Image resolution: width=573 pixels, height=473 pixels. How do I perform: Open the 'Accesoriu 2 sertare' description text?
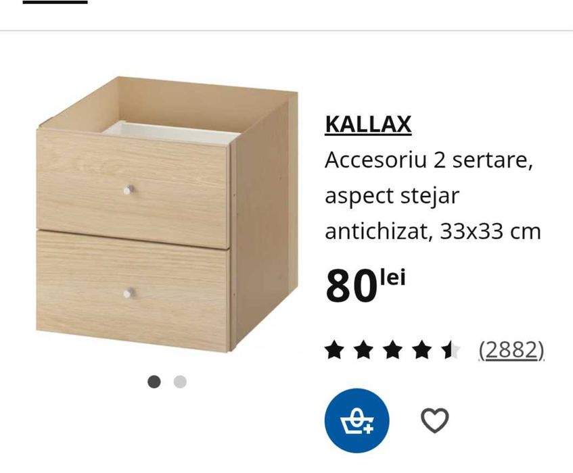[x=428, y=160]
